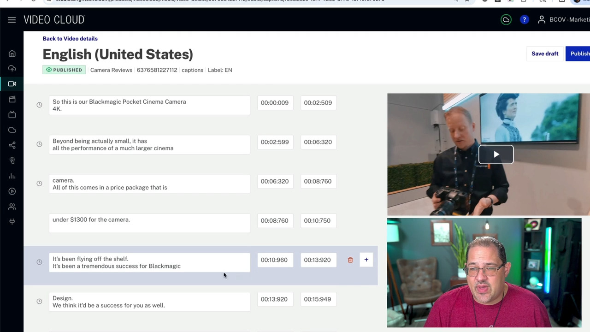The image size is (590, 332).
Task: Edit the end time 00:10:750
Action: (318, 220)
